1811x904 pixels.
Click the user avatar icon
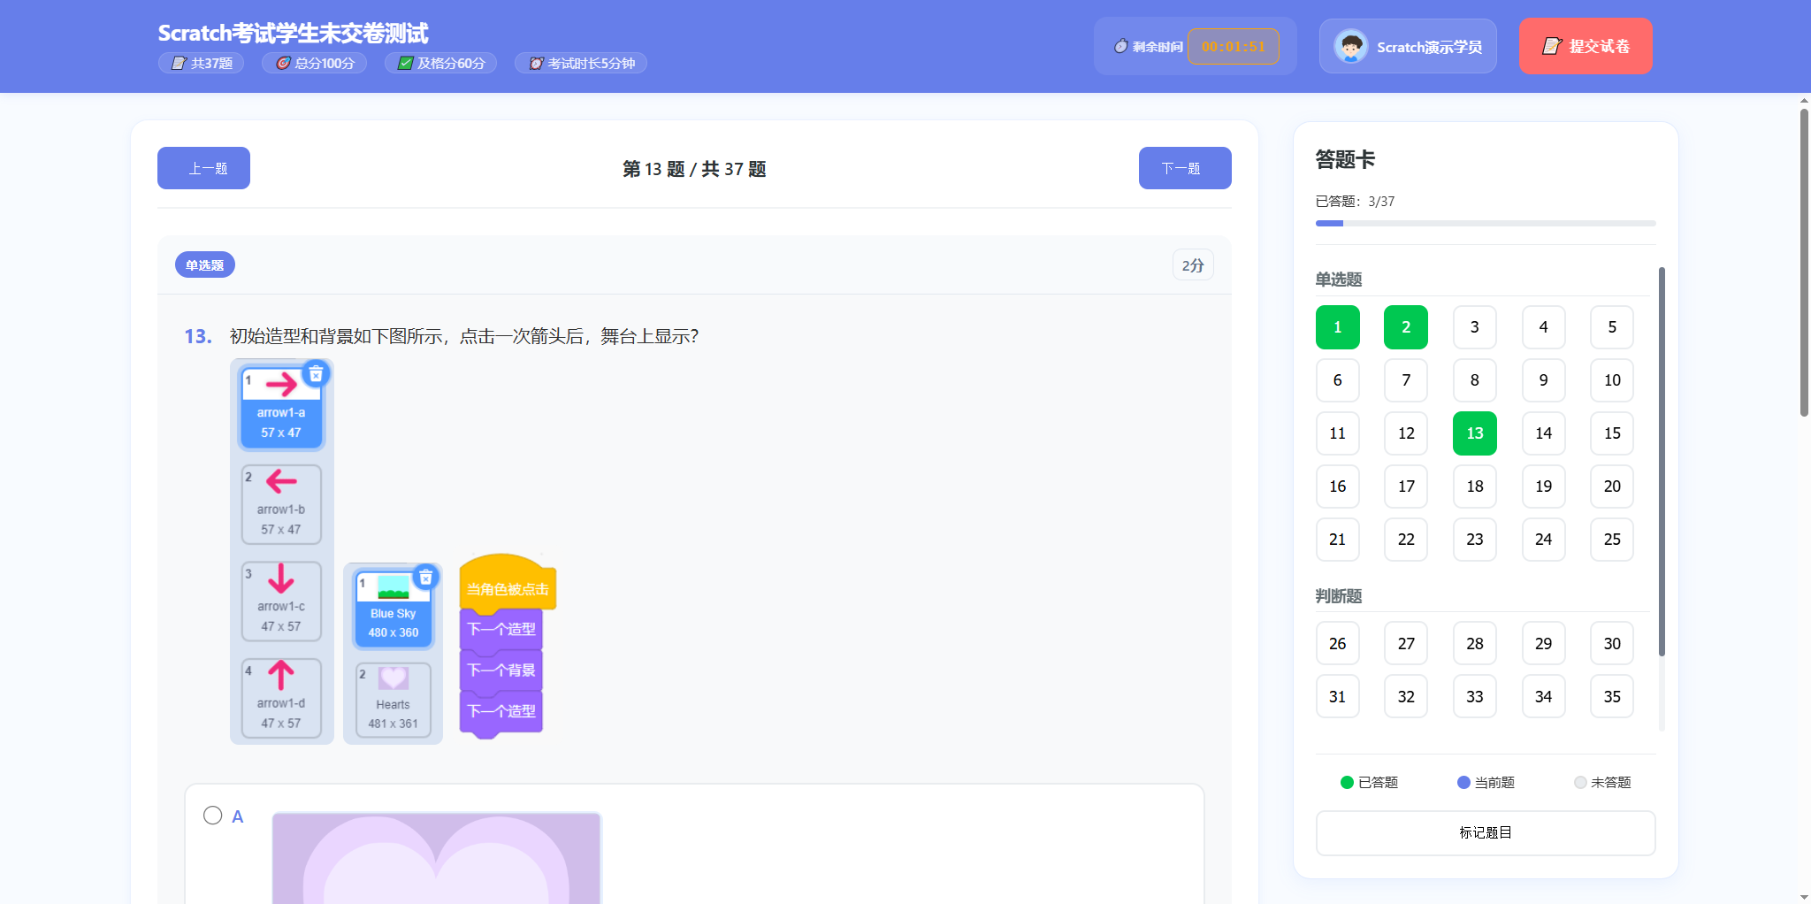[1350, 47]
